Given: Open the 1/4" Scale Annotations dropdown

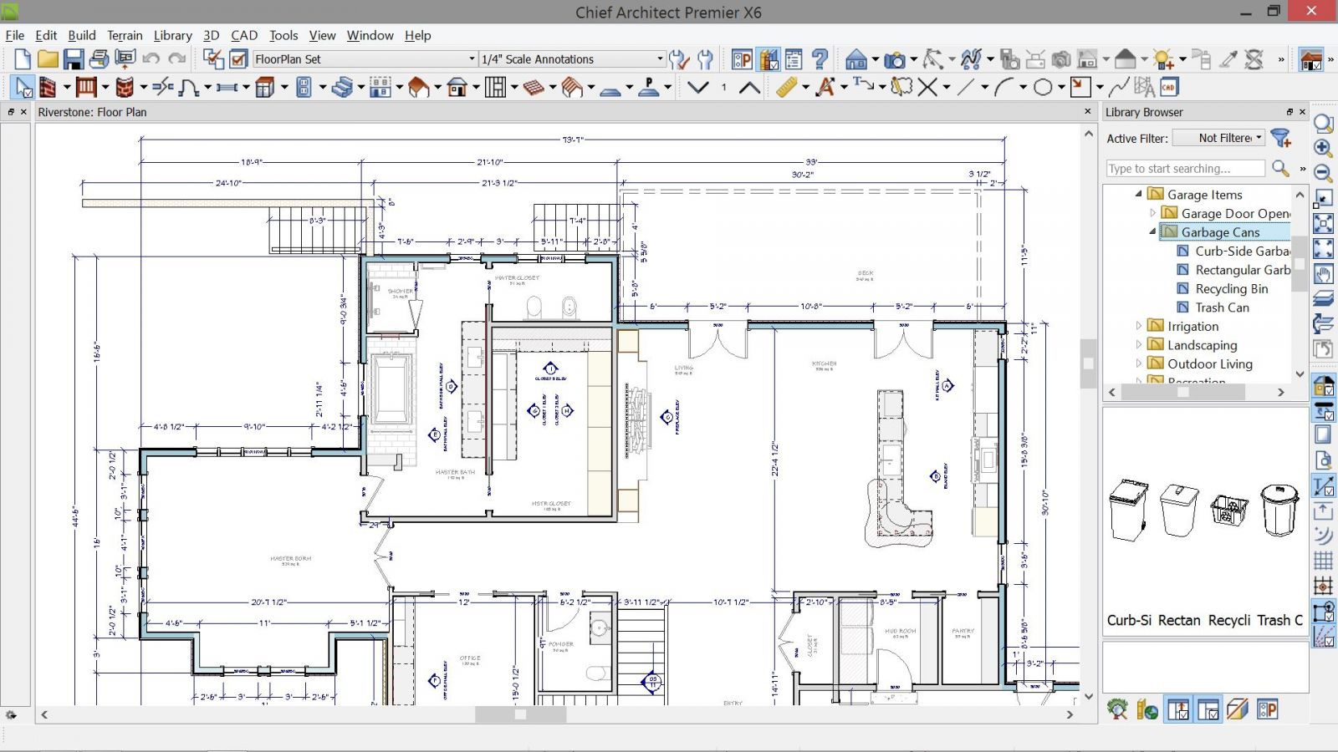Looking at the screenshot, I should (660, 59).
